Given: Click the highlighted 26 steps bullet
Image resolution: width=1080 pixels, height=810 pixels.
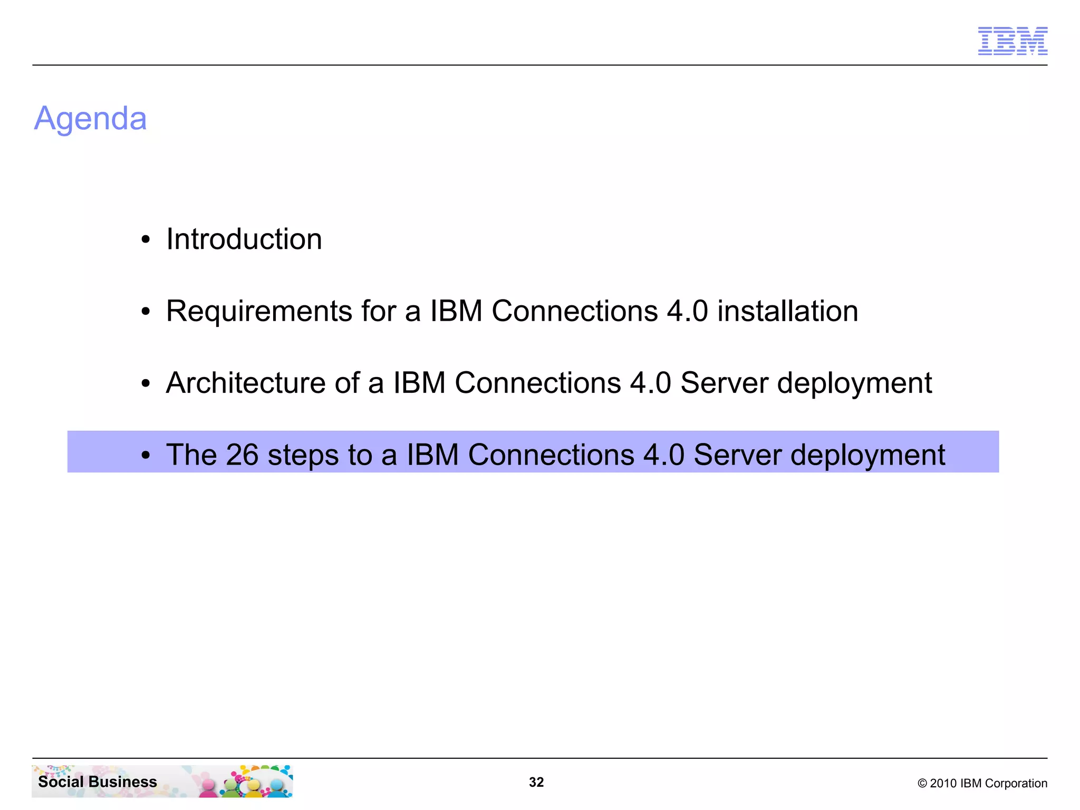Looking at the screenshot, I should point(533,452).
